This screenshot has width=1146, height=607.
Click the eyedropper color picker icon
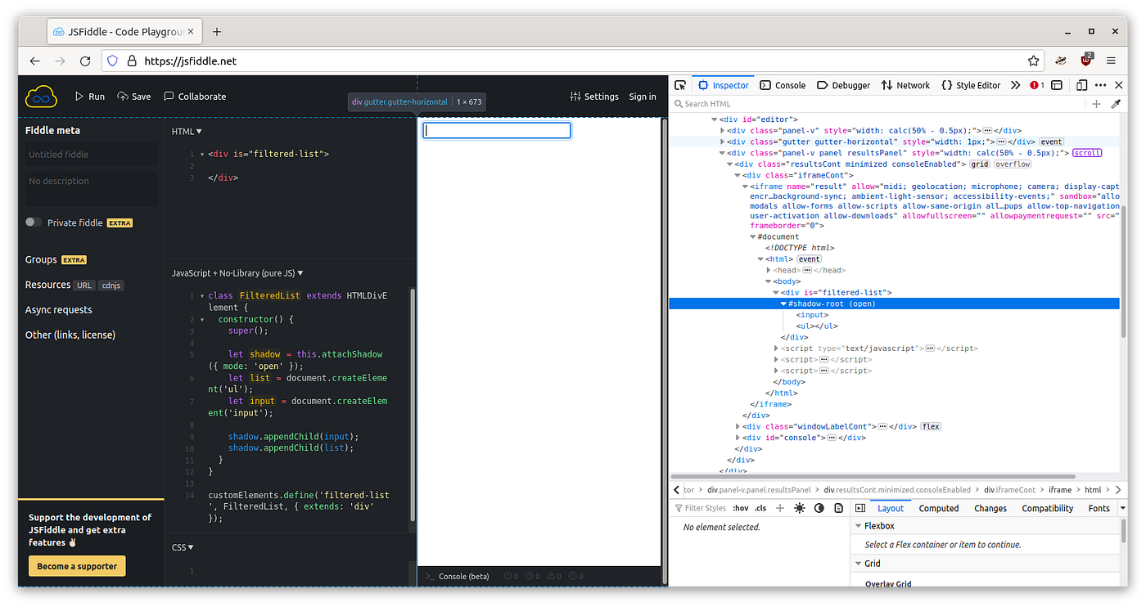click(1115, 104)
